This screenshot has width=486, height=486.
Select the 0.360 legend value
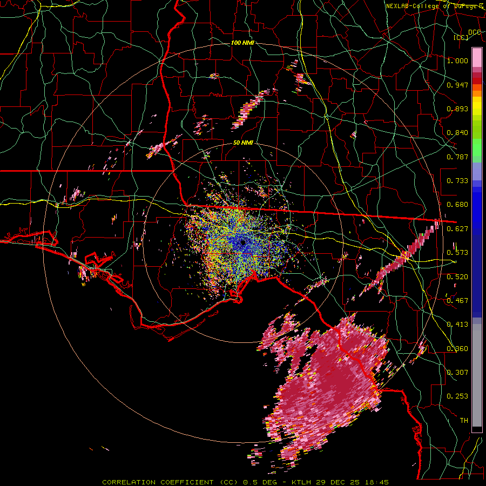pos(457,349)
